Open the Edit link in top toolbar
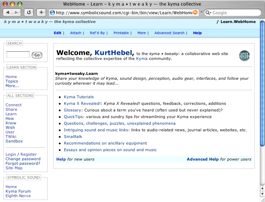Screen dimensions: 265x202 57,33
